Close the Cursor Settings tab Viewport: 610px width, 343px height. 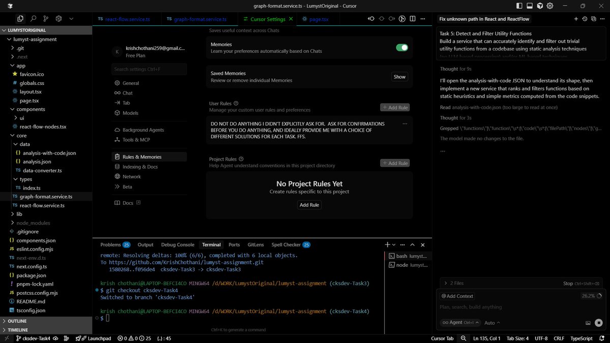click(x=291, y=19)
